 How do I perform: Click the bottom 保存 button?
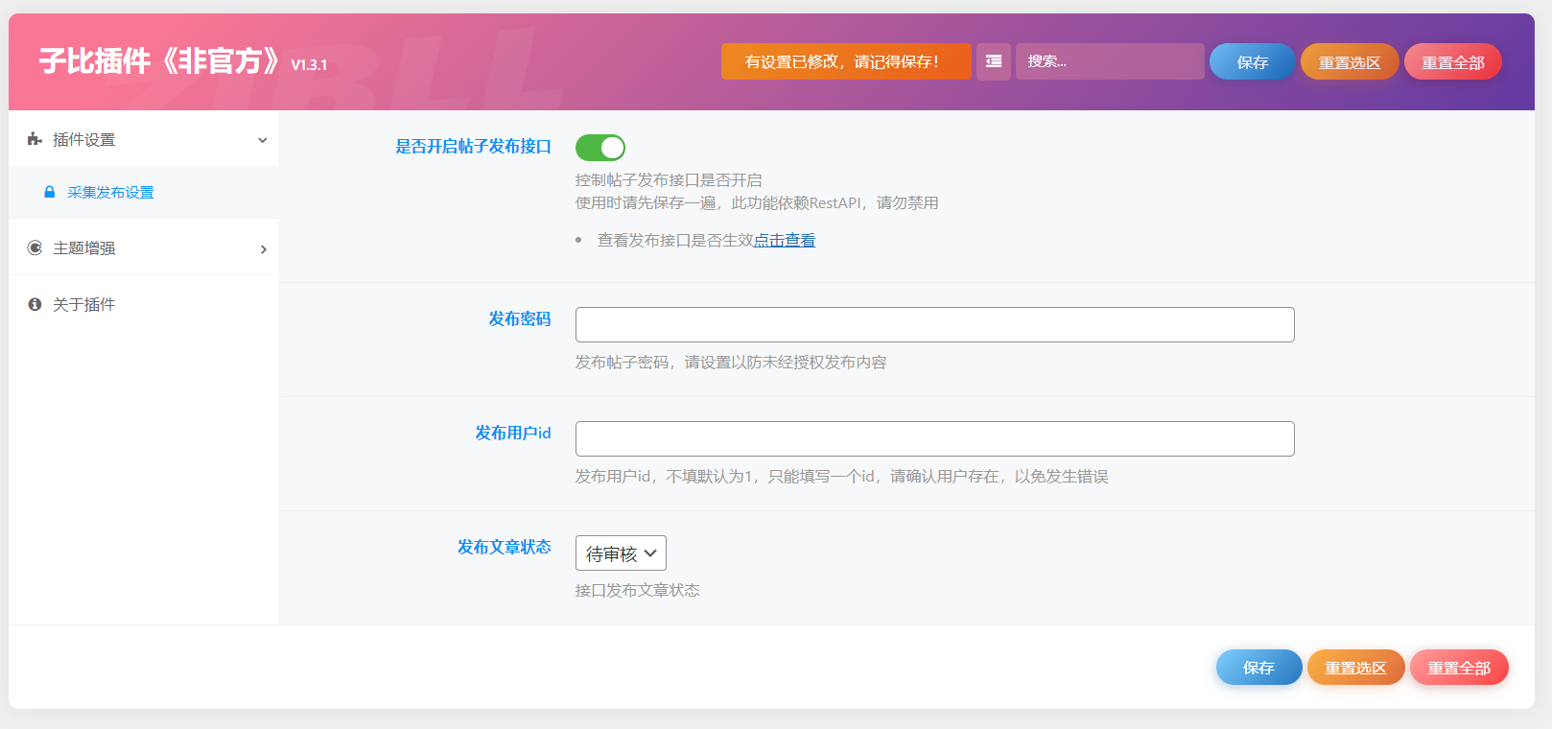tap(1259, 668)
